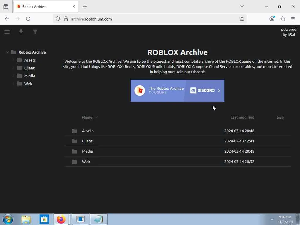Click date 2024-03-14 20:32 in Web row
The width and height of the screenshot is (300, 225).
pos(239,161)
